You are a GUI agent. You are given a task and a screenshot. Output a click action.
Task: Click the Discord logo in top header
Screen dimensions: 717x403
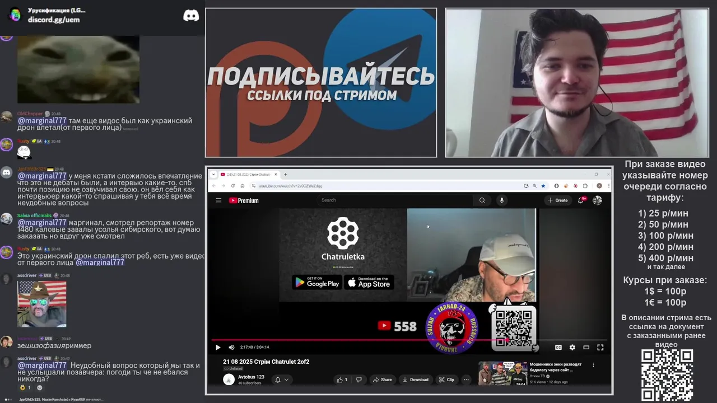pyautogui.click(x=191, y=15)
